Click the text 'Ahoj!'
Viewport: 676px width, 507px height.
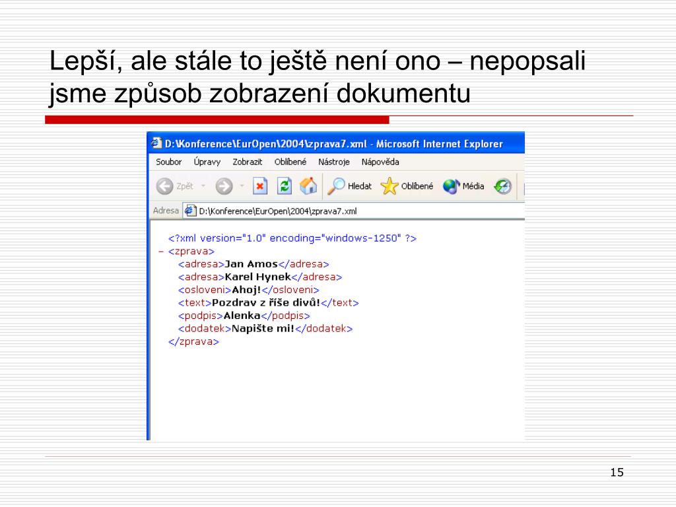[246, 290]
